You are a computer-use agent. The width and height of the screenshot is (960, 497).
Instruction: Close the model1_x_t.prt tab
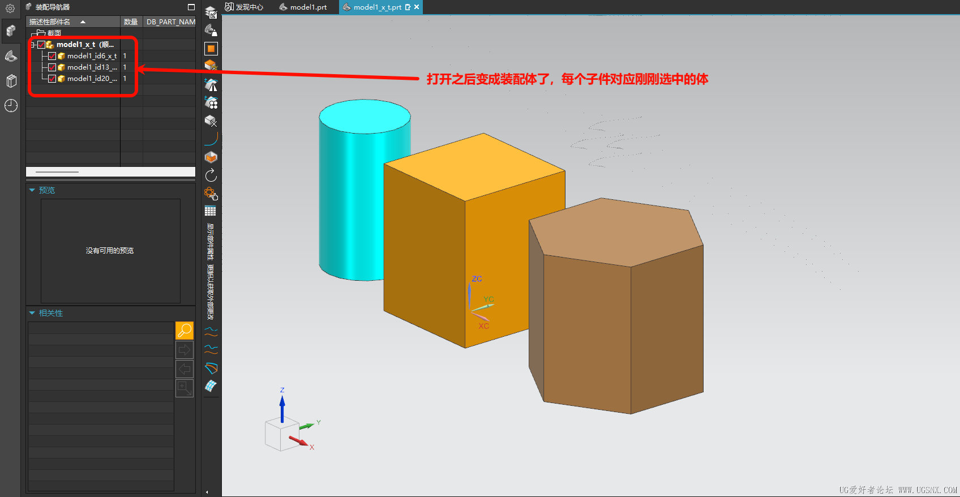point(417,7)
